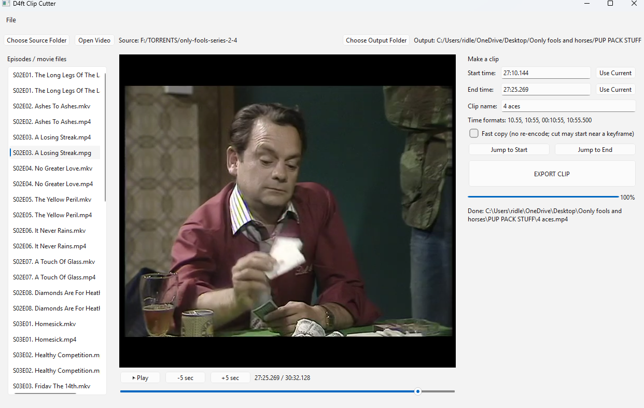The image size is (644, 408).
Task: Click the video seek slider handle
Action: click(x=418, y=391)
